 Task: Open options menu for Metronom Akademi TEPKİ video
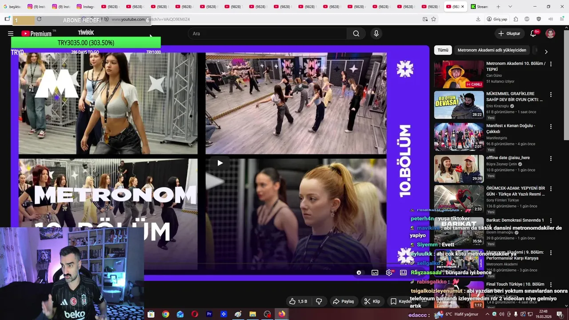(x=551, y=64)
